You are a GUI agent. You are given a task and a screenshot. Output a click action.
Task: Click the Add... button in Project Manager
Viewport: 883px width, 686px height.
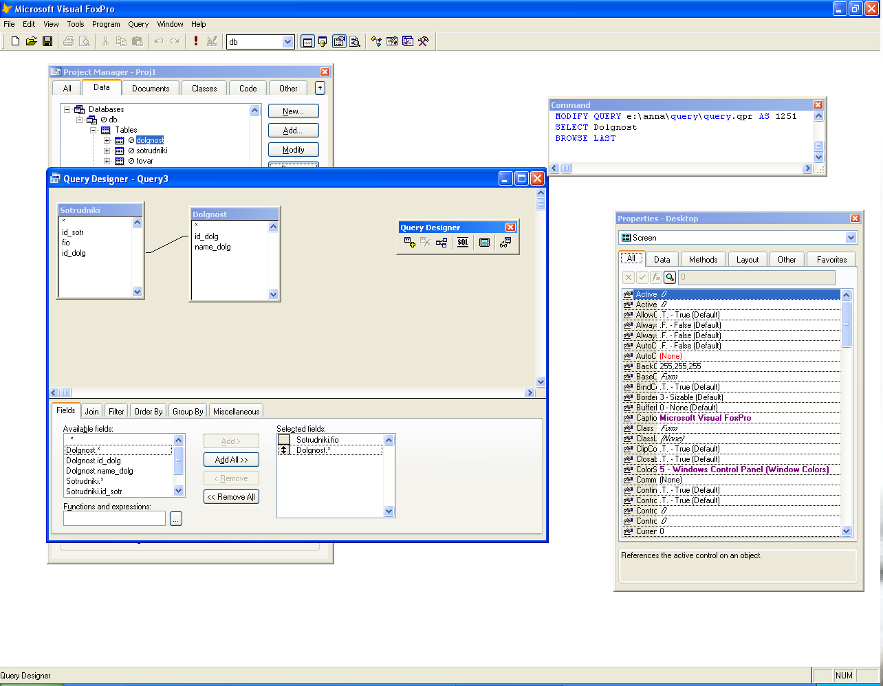tap(293, 131)
